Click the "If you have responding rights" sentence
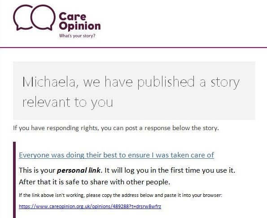Image resolution: width=267 pixels, height=218 pixels. click(116, 128)
